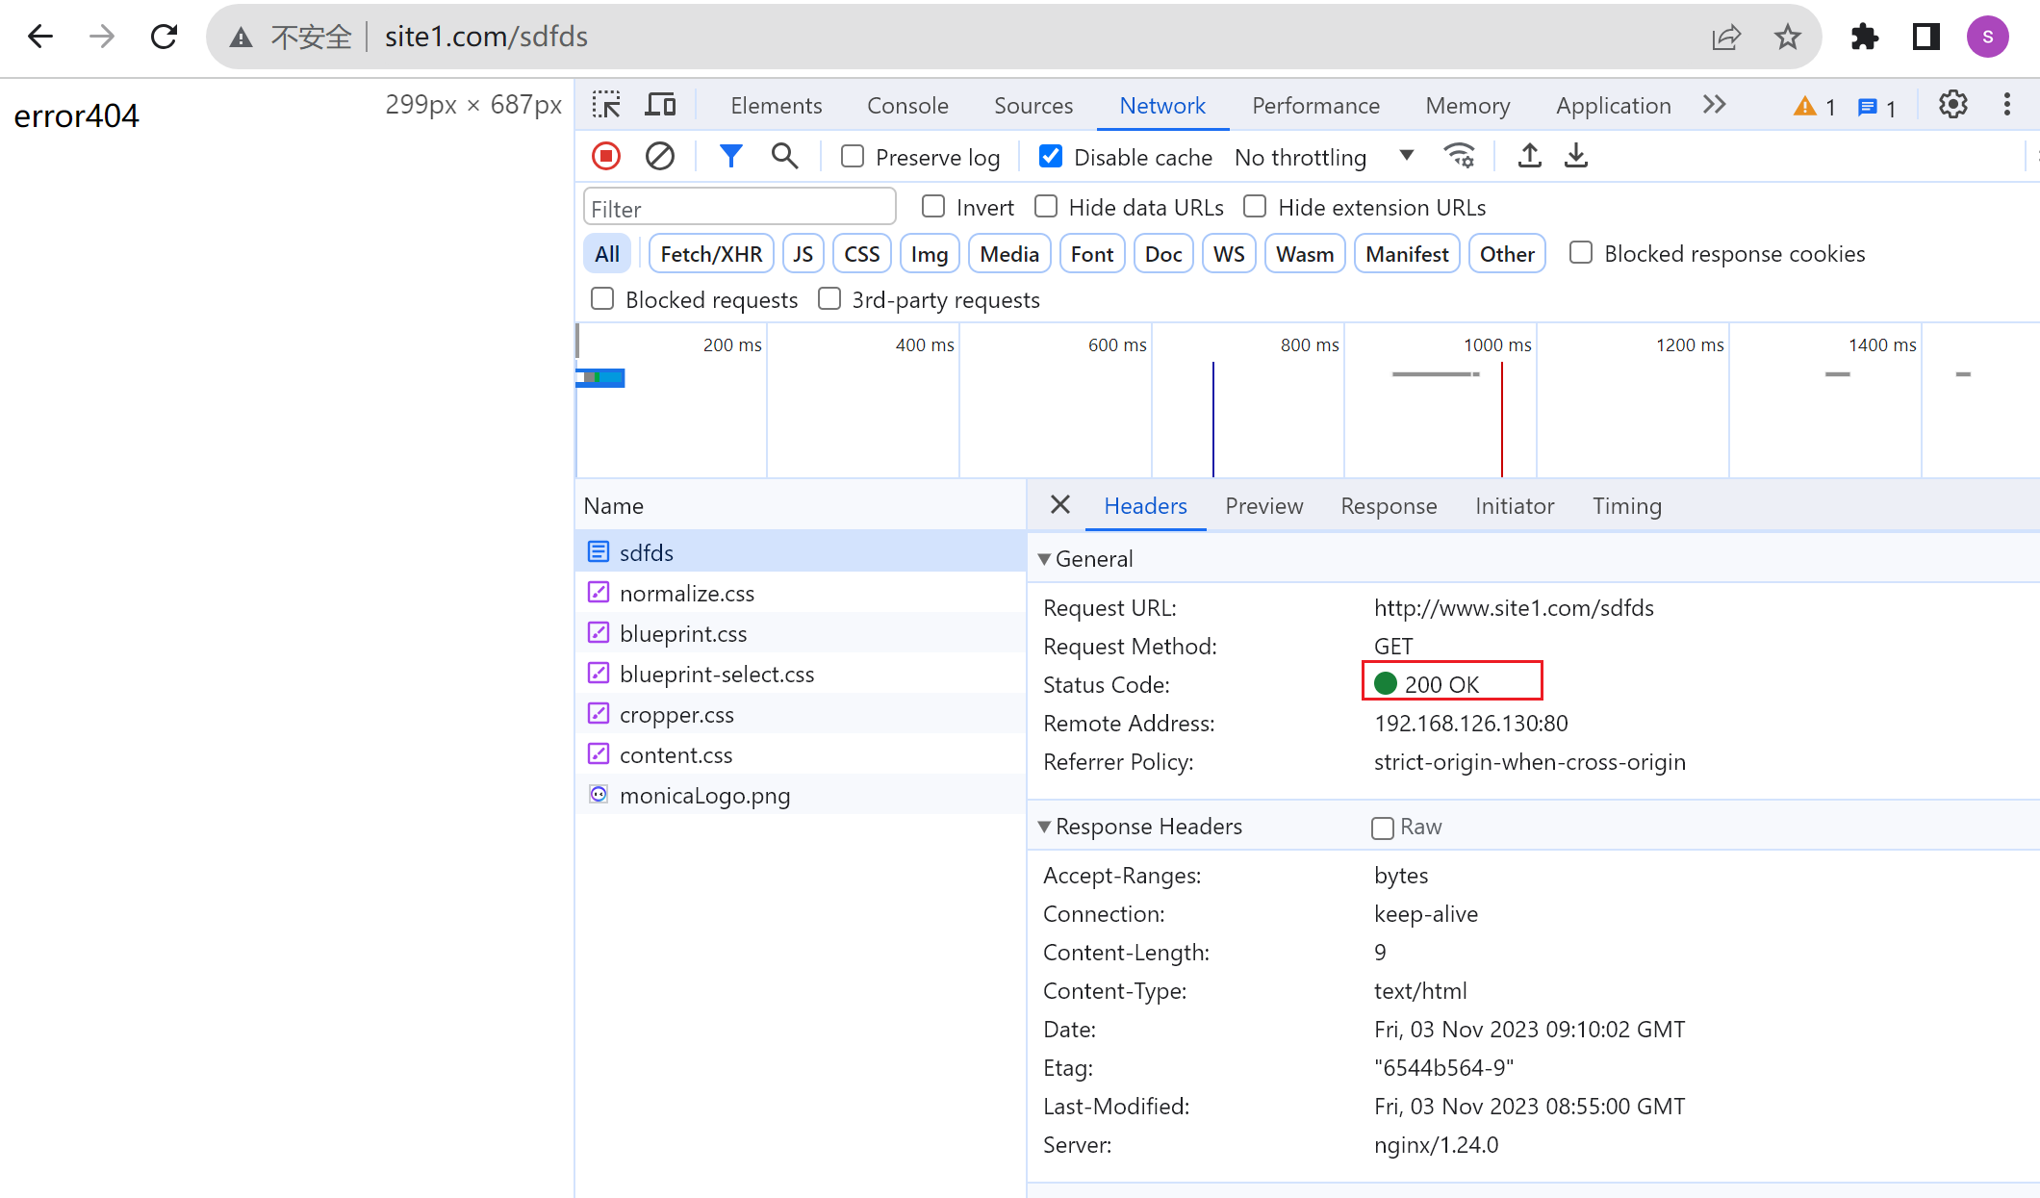Viewport: 2040px width, 1198px height.
Task: Open network search with magnifier icon
Action: (x=784, y=156)
